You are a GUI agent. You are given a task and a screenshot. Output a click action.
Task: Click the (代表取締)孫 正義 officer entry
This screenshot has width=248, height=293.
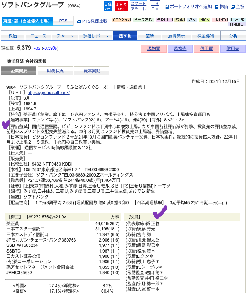[143, 224]
